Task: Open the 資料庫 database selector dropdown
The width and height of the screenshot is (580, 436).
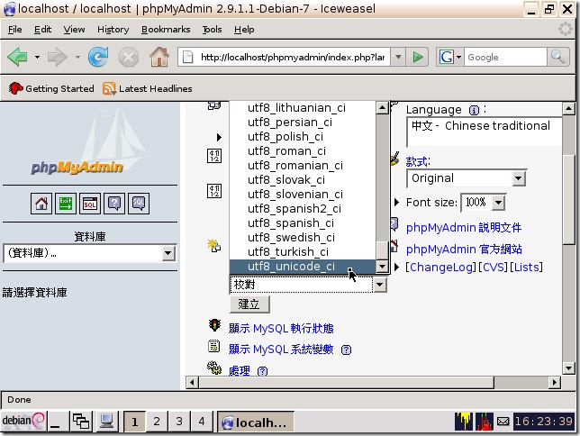Action: (x=168, y=253)
